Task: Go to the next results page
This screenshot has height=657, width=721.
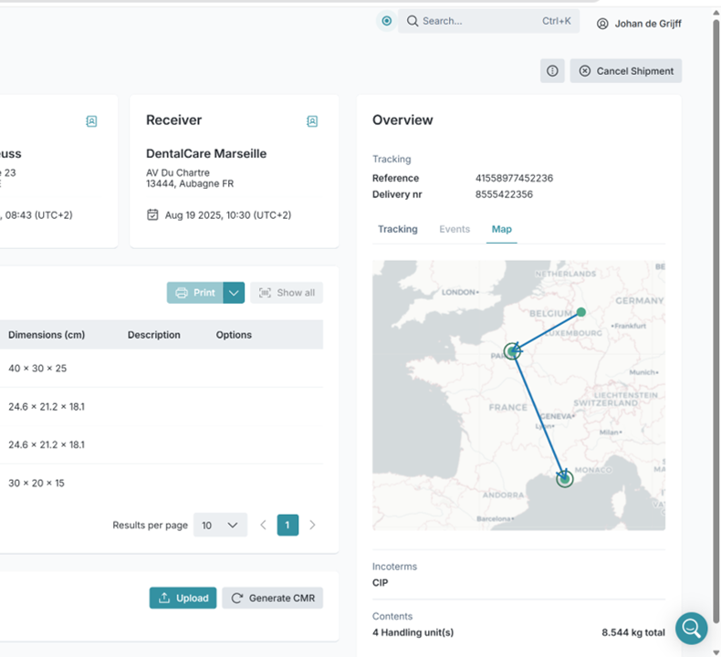Action: [x=312, y=525]
